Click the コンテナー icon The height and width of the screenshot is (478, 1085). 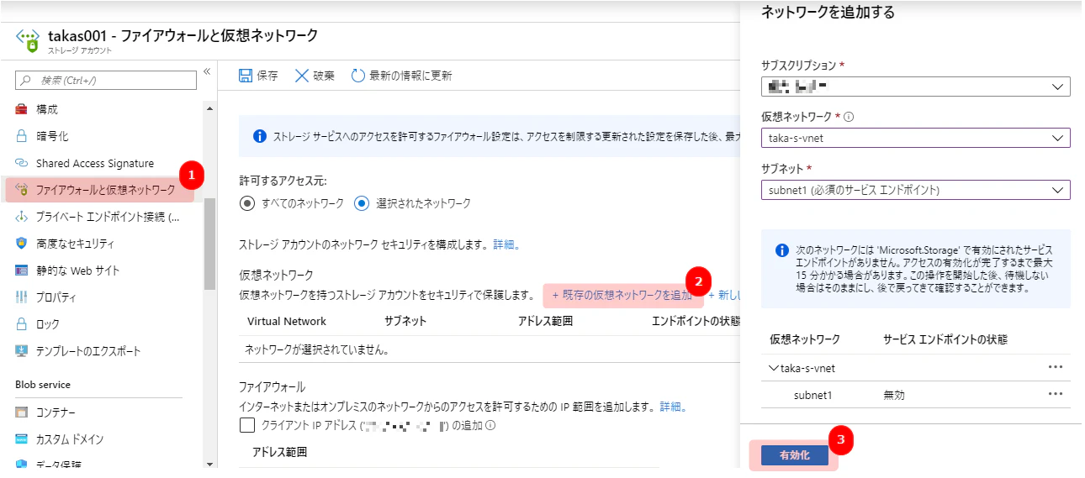click(22, 412)
